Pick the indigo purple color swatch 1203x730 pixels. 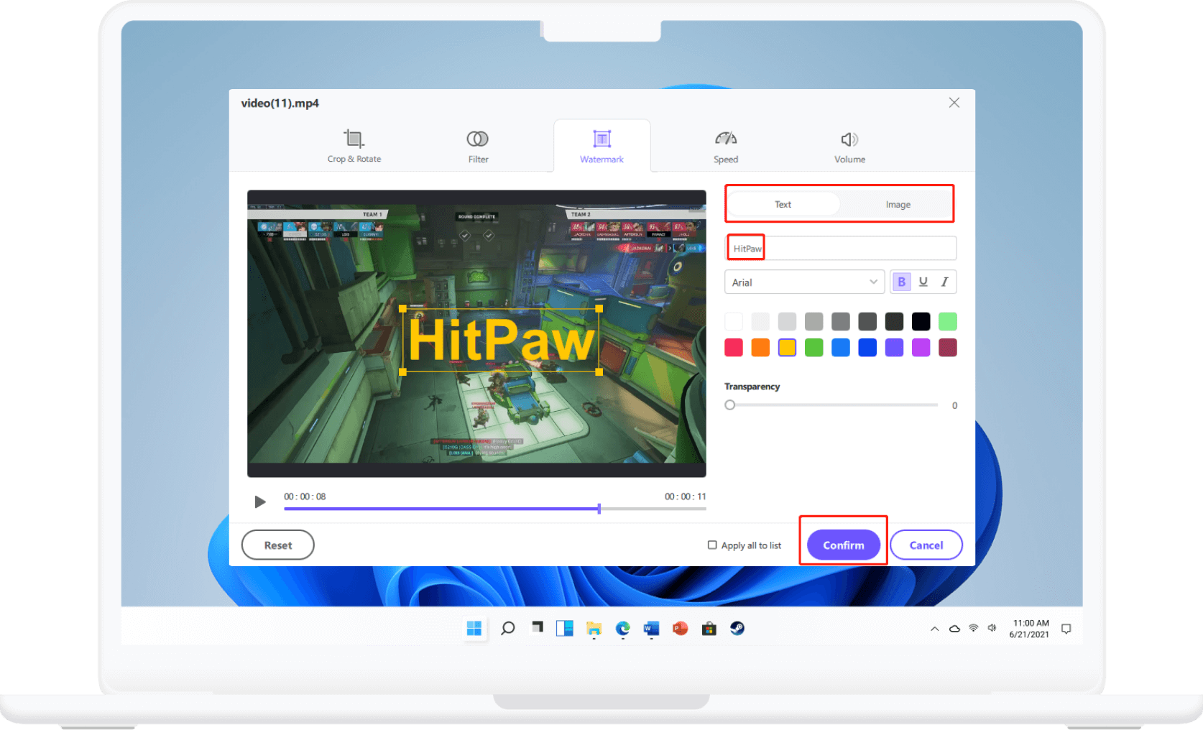pos(894,348)
